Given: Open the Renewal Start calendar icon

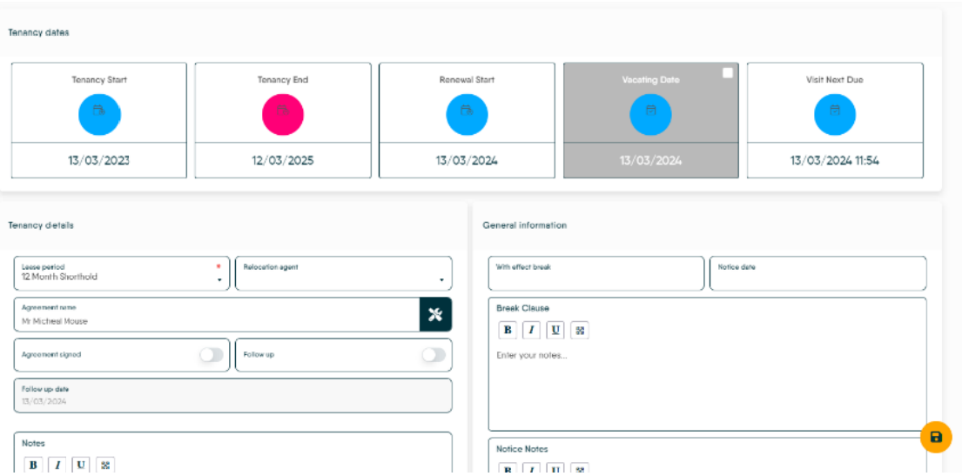Looking at the screenshot, I should 467,115.
